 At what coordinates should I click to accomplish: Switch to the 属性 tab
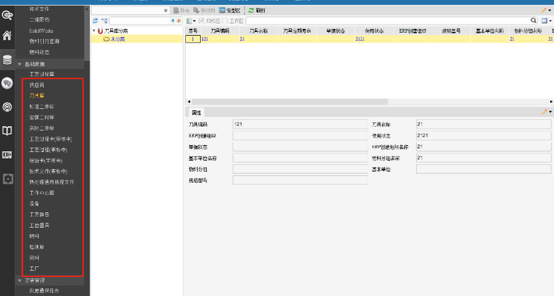196,113
